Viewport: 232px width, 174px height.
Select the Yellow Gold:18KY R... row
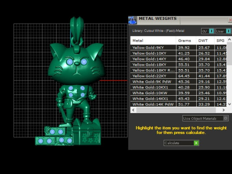coord(178,70)
